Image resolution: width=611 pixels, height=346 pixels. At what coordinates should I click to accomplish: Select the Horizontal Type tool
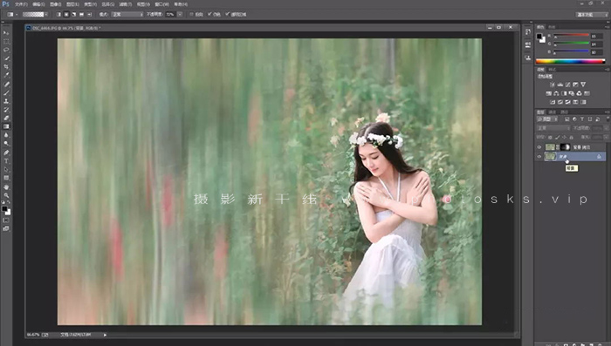(6, 160)
